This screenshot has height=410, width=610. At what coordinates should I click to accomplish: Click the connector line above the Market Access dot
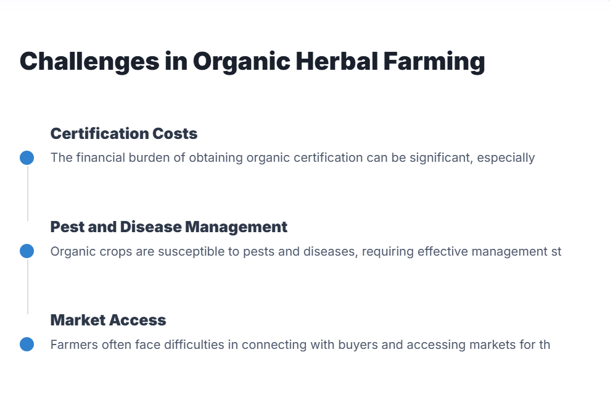[x=27, y=286]
